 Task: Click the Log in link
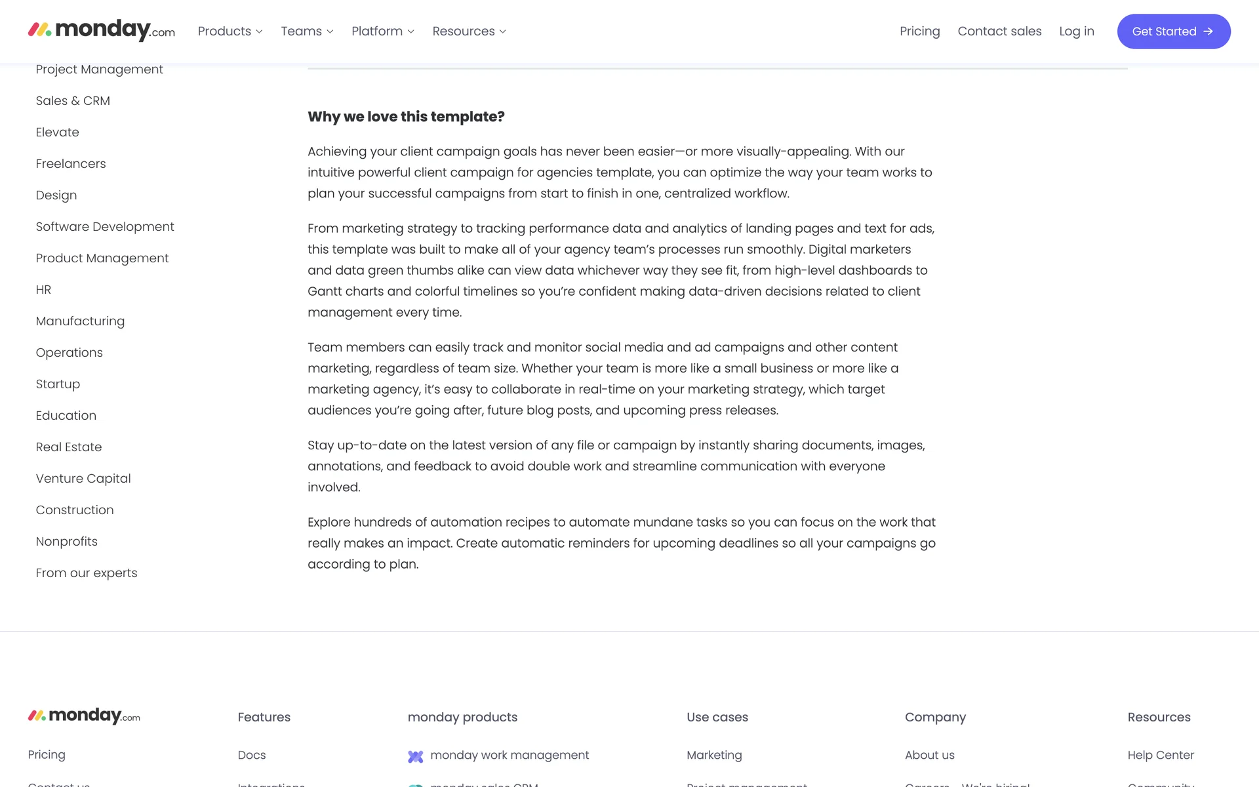click(1076, 31)
